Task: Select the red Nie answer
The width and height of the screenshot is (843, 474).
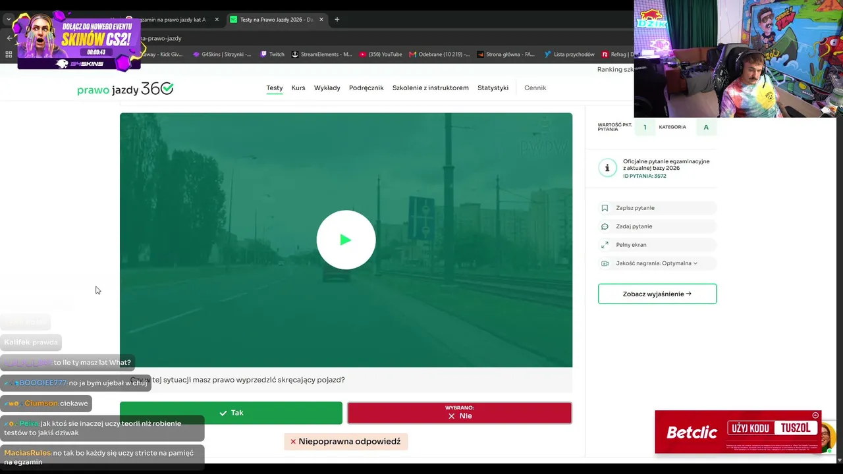Action: [460, 413]
